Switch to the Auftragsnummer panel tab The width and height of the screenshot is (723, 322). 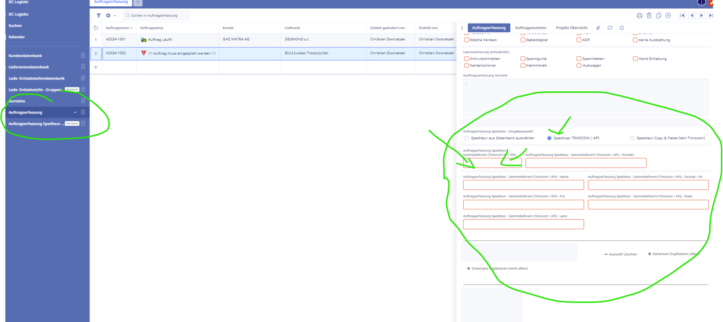pos(530,28)
